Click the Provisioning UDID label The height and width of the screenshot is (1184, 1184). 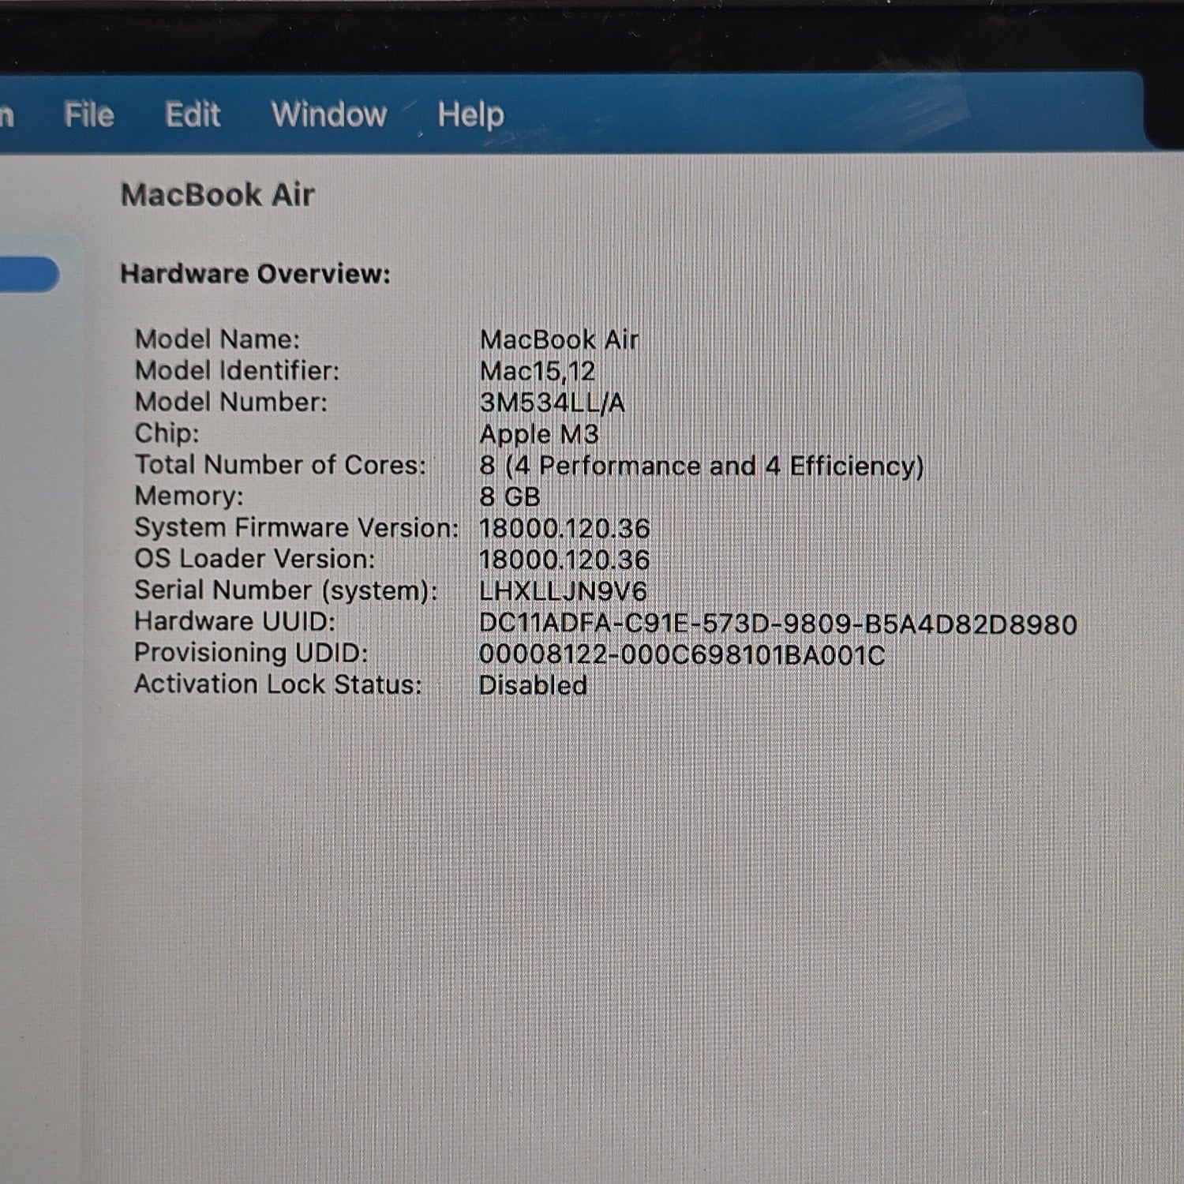tap(252, 653)
